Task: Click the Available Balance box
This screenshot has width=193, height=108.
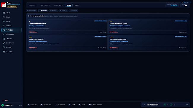Action: 172,5
